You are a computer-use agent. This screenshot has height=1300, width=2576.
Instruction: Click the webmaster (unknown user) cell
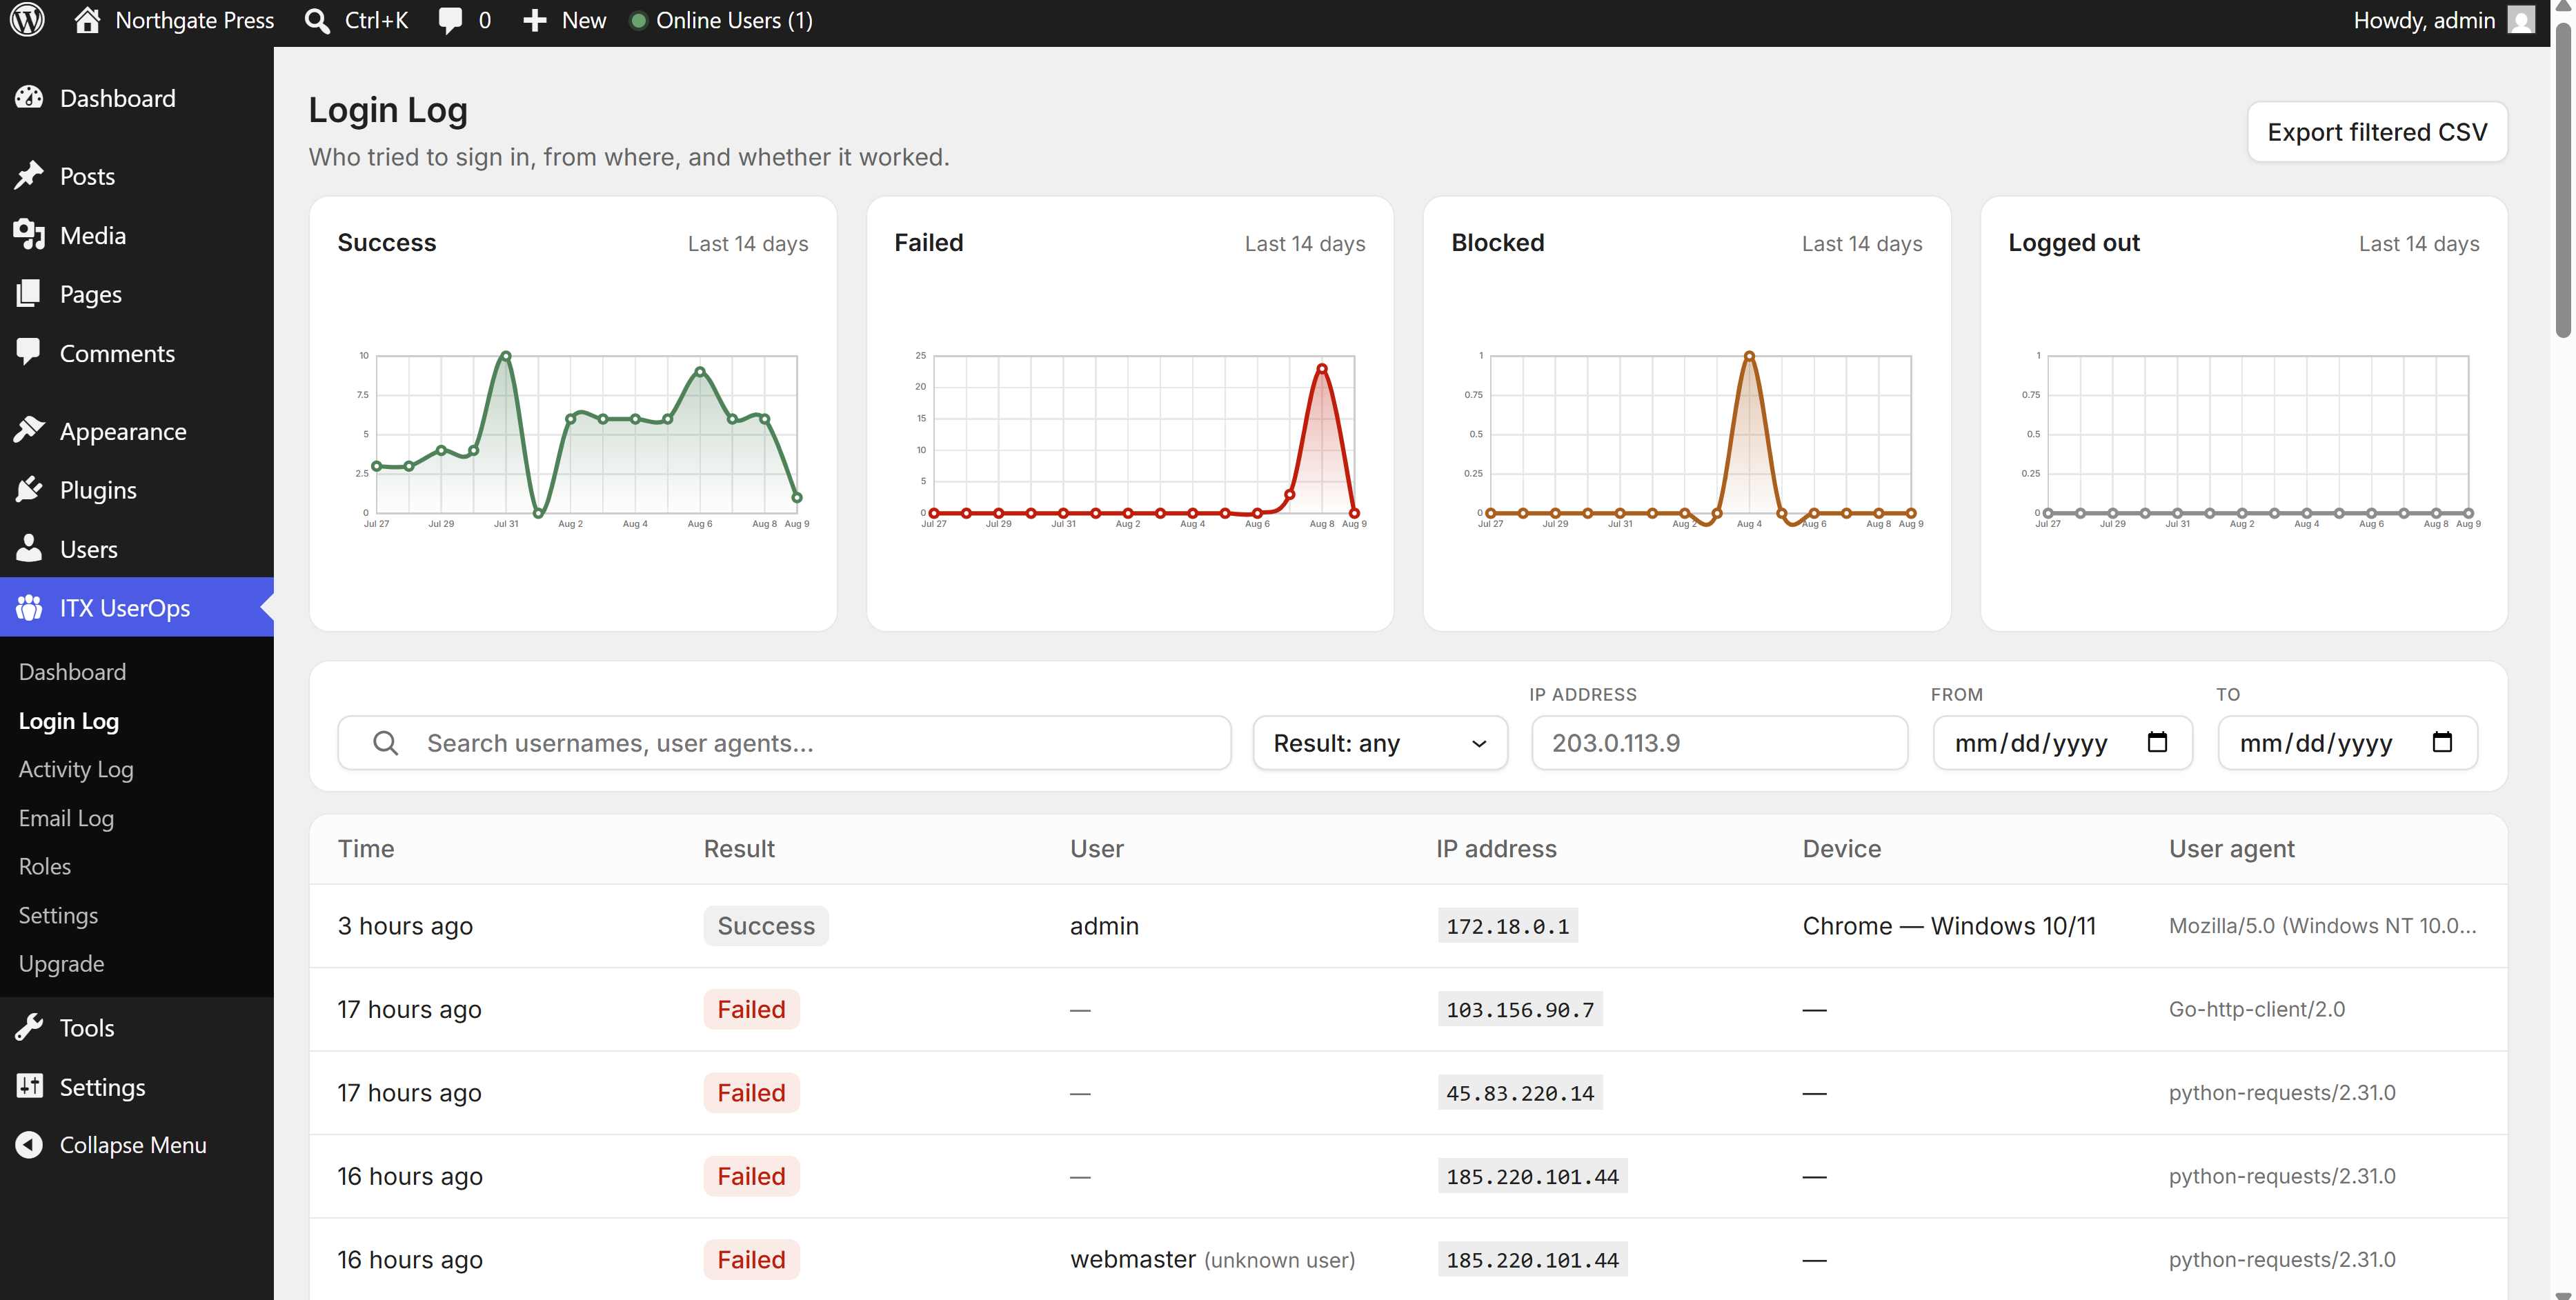coord(1212,1260)
